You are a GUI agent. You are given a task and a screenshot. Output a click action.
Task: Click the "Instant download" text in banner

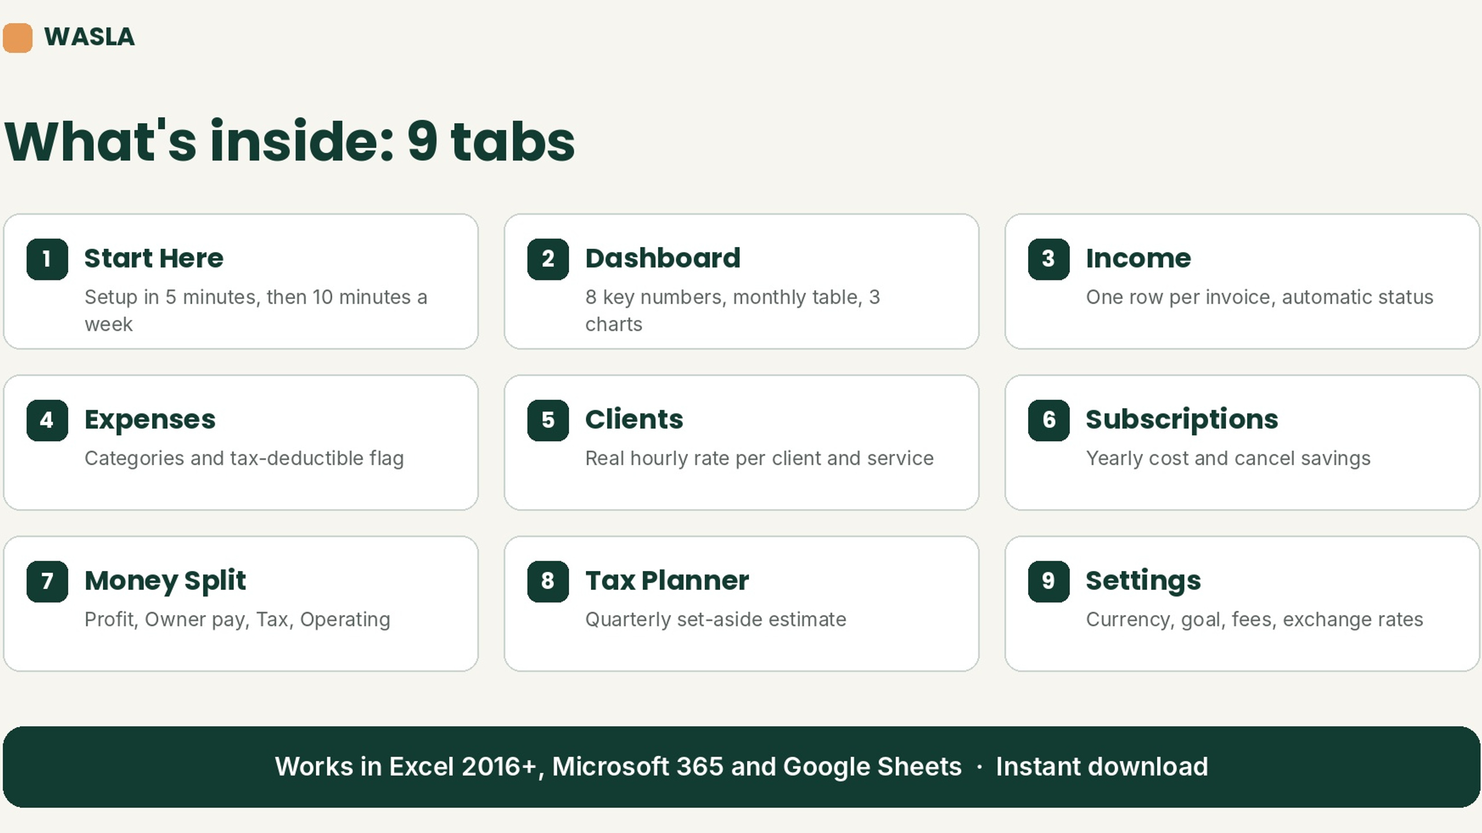(1102, 767)
